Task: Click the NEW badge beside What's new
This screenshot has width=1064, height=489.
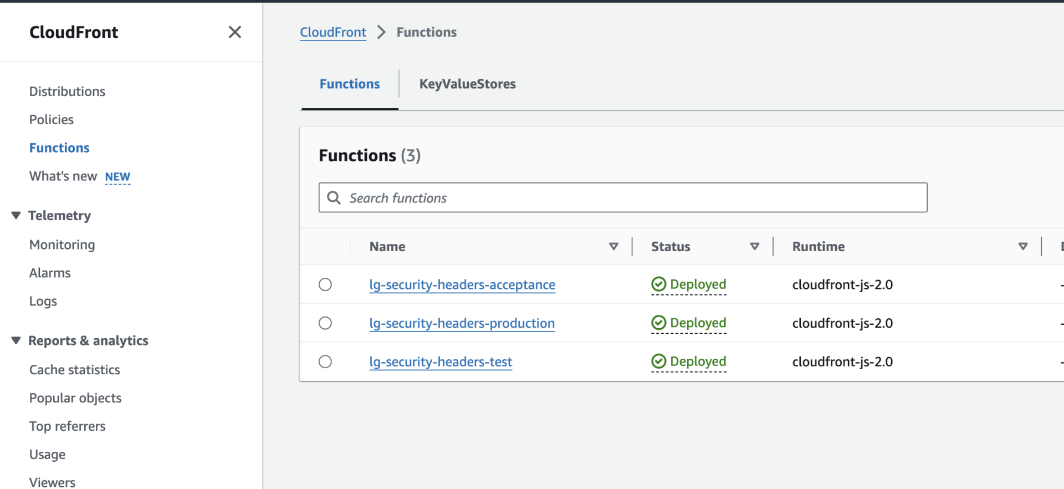Action: click(117, 177)
